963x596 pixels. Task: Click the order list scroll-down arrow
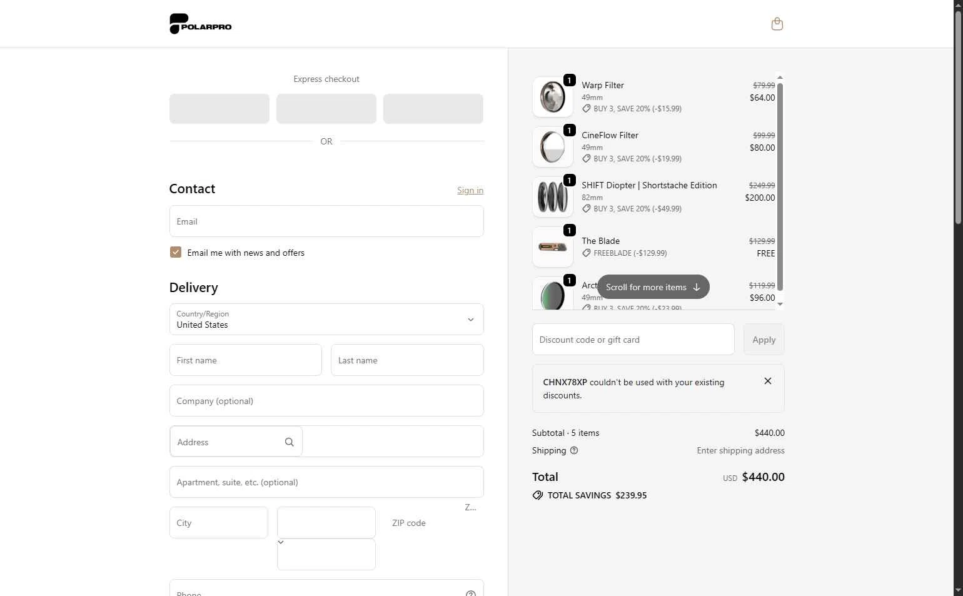point(780,304)
